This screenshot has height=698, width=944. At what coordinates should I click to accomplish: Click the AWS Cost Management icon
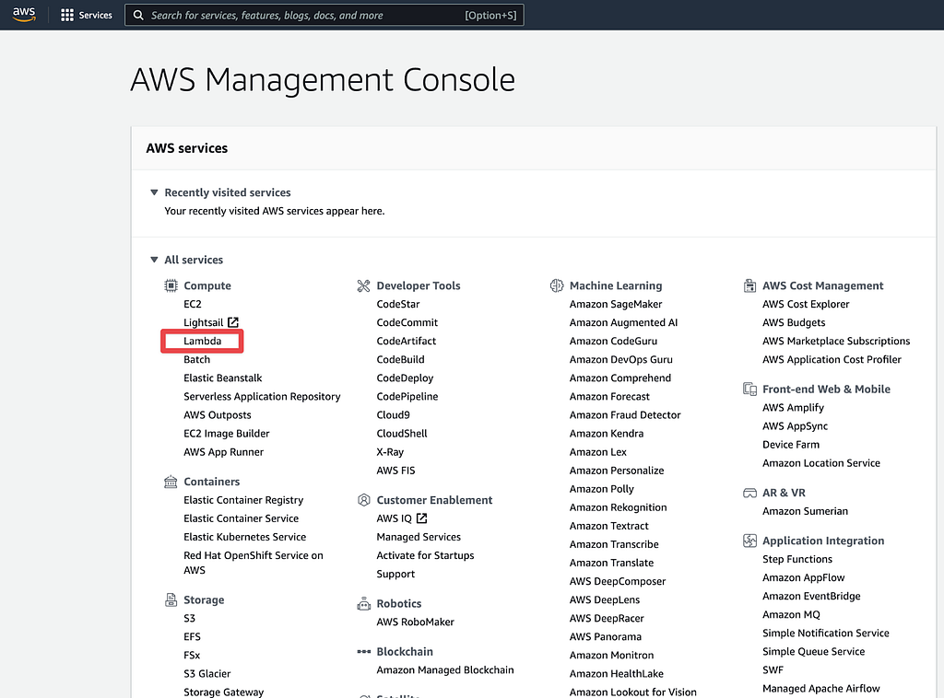749,285
